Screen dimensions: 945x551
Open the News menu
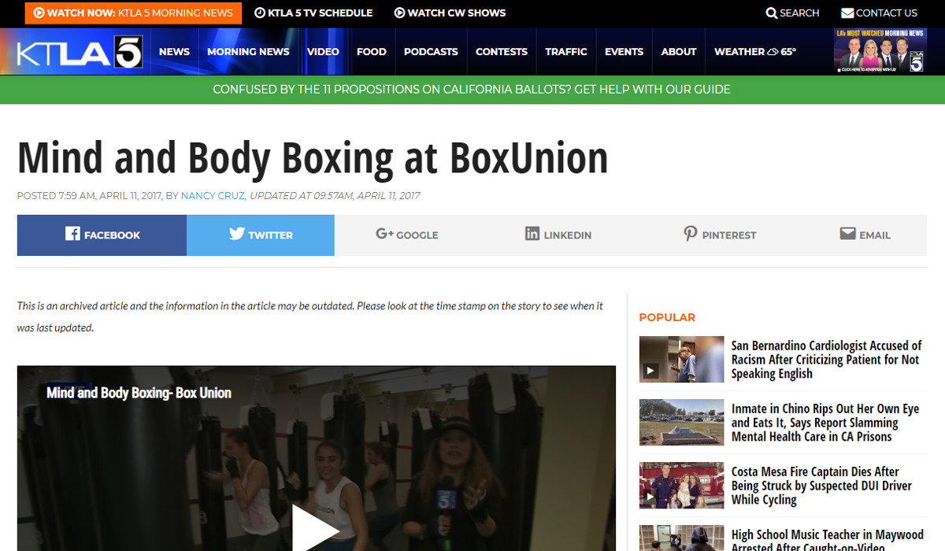click(174, 52)
